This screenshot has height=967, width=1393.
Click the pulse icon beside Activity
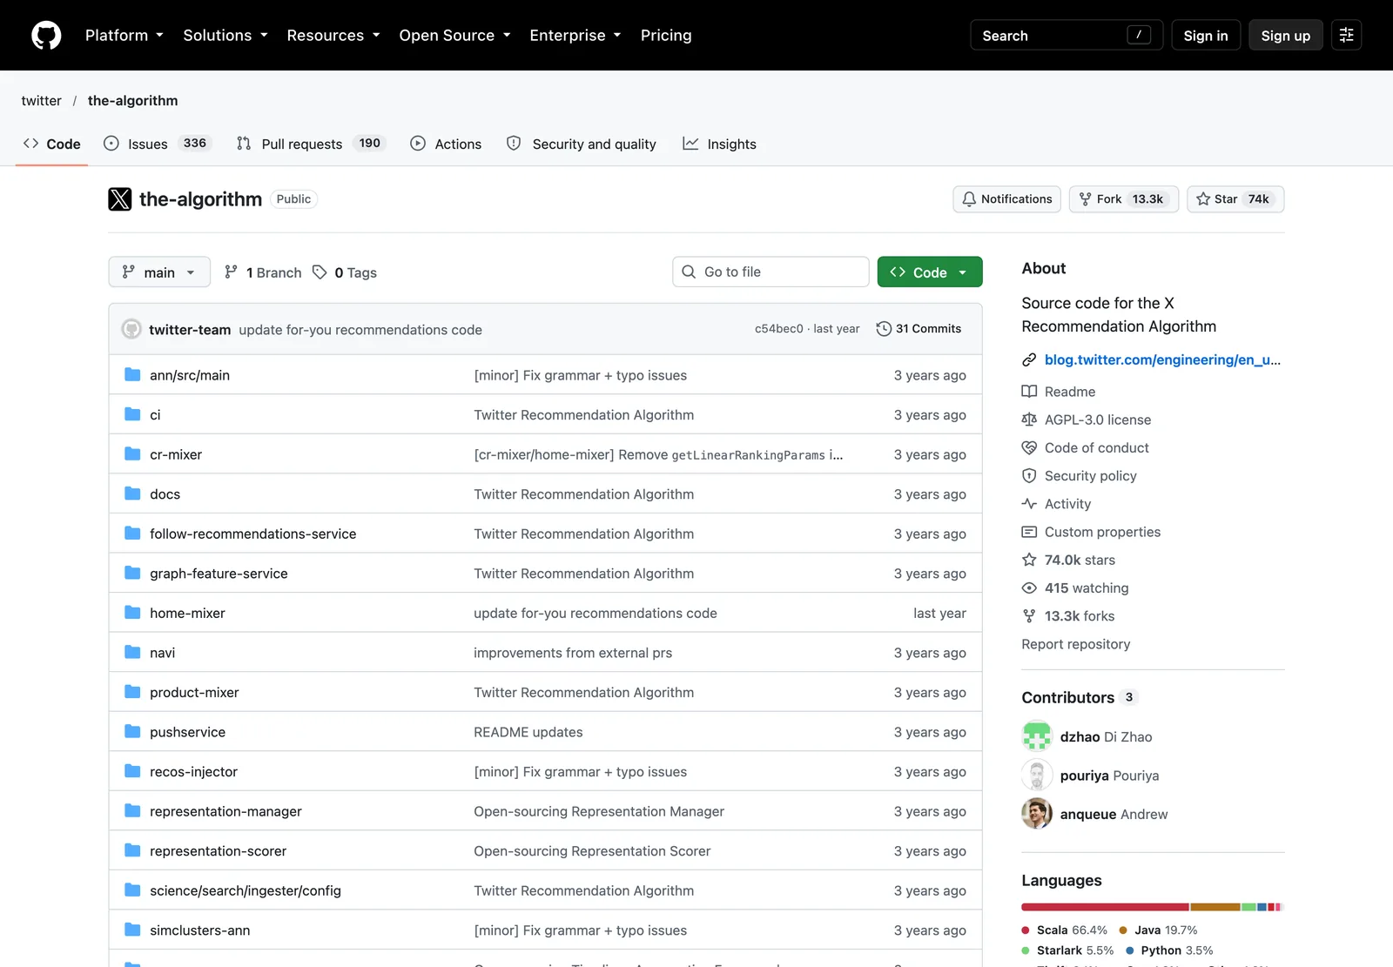pos(1029,504)
